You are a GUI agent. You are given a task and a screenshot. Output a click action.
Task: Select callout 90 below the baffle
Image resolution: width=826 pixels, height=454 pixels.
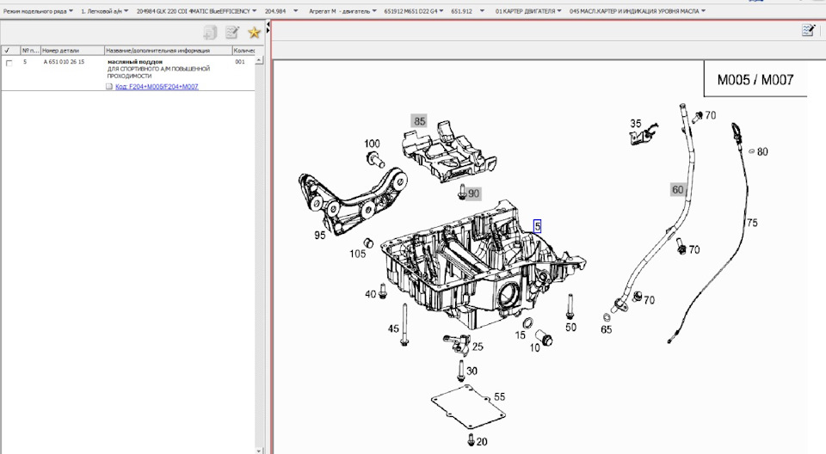(x=473, y=193)
